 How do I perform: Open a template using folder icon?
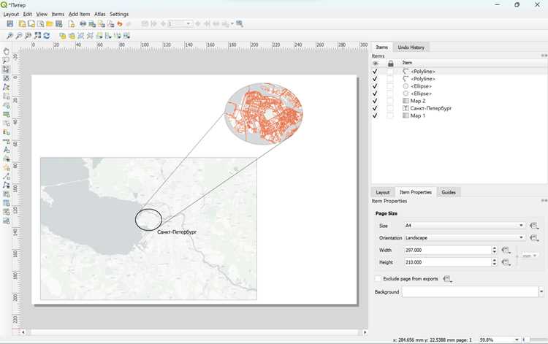pos(49,24)
